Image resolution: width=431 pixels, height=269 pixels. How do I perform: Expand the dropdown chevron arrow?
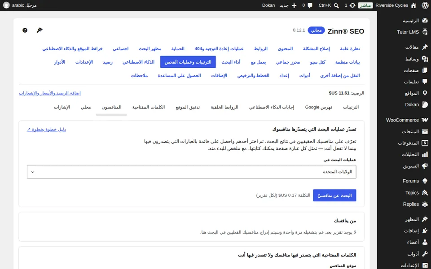coord(33,172)
